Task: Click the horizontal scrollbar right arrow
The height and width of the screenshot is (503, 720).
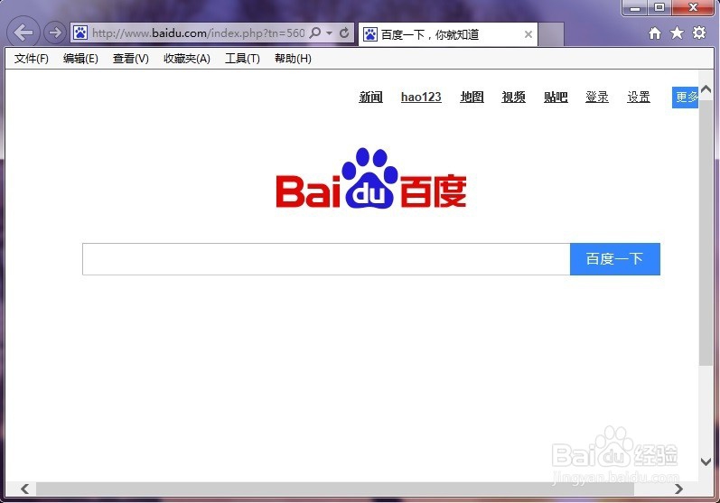Action: pyautogui.click(x=678, y=489)
